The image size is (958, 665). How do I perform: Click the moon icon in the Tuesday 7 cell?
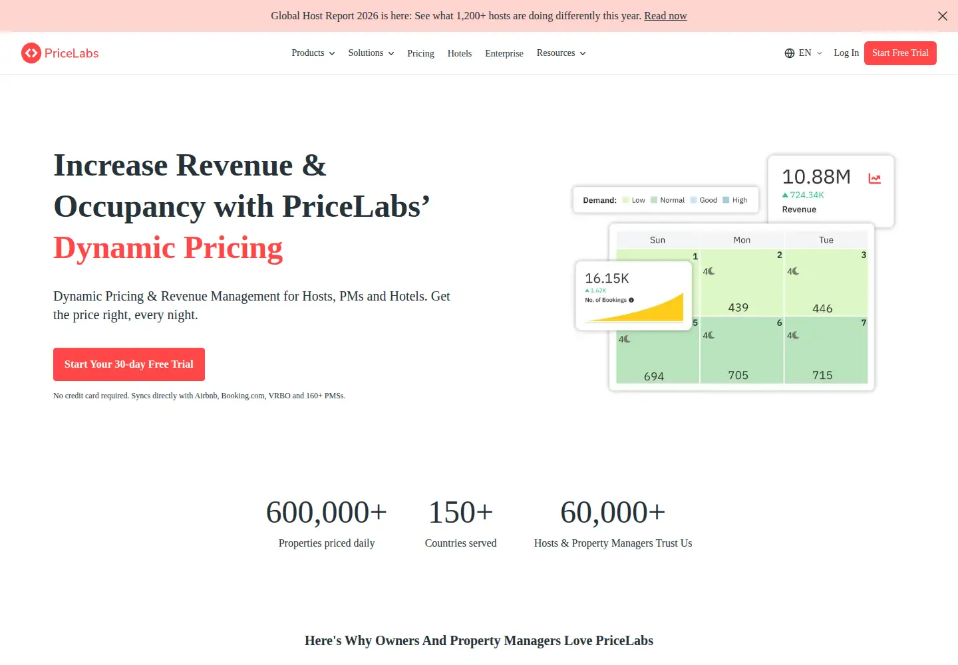796,335
